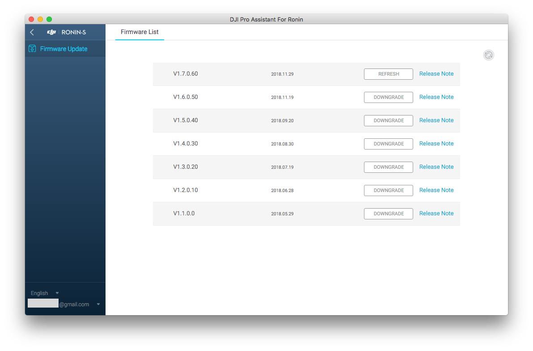Viewport: 533px width, 351px height.
Task: Switch to the Firmware List tab
Action: click(x=140, y=32)
